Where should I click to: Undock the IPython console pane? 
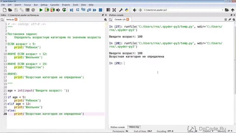click(x=231, y=15)
